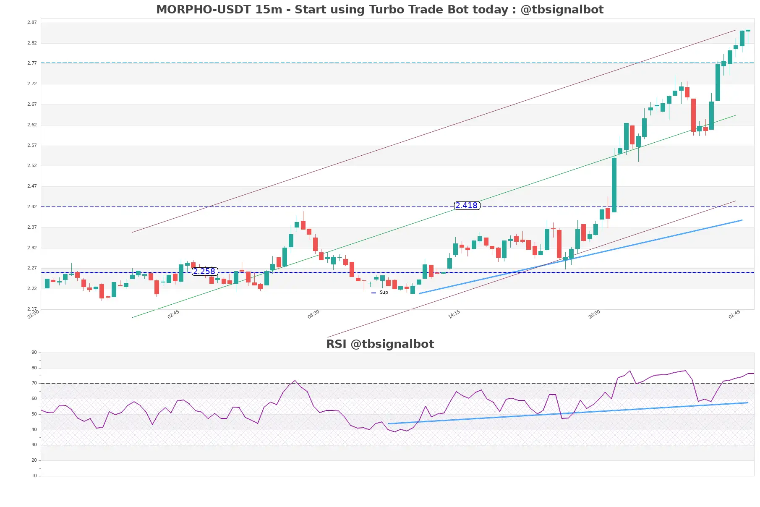Click the 14:15 time axis label
This screenshot has width=760, height=507.
(454, 314)
